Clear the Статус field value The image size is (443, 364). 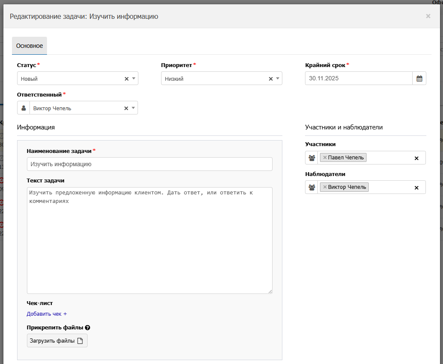(127, 78)
